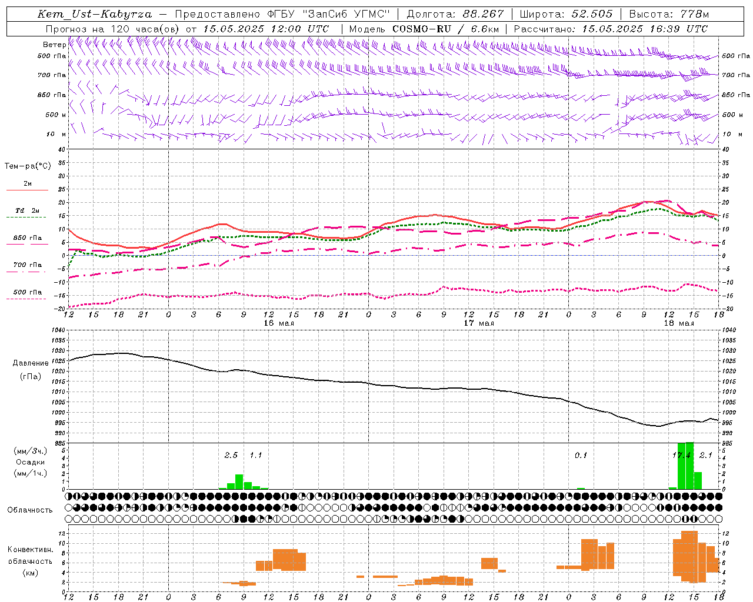753x602 pixels.
Task: Click the (мм/1ч.) precipitation unit label
Action: pos(30,473)
